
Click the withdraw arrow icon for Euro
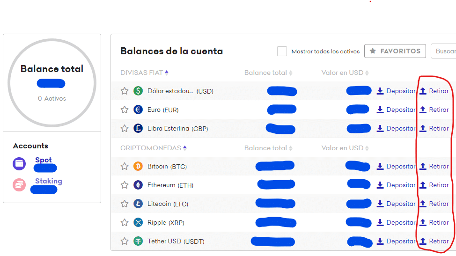point(423,110)
